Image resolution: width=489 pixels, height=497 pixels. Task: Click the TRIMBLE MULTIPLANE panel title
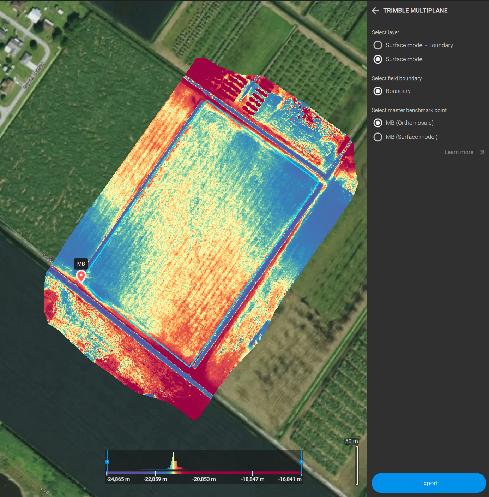415,10
